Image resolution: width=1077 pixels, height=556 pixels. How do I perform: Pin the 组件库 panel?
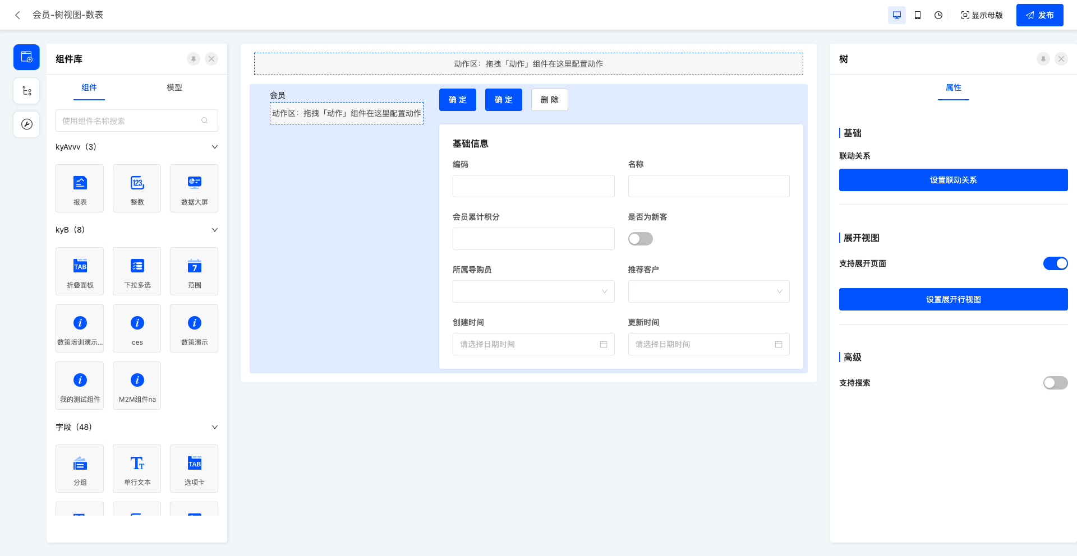click(x=194, y=59)
